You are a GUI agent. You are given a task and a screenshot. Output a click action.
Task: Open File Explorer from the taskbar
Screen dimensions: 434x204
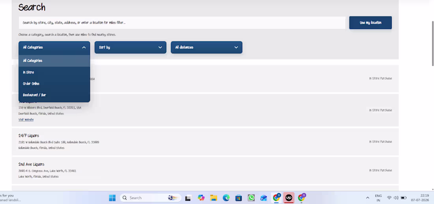coord(213,198)
